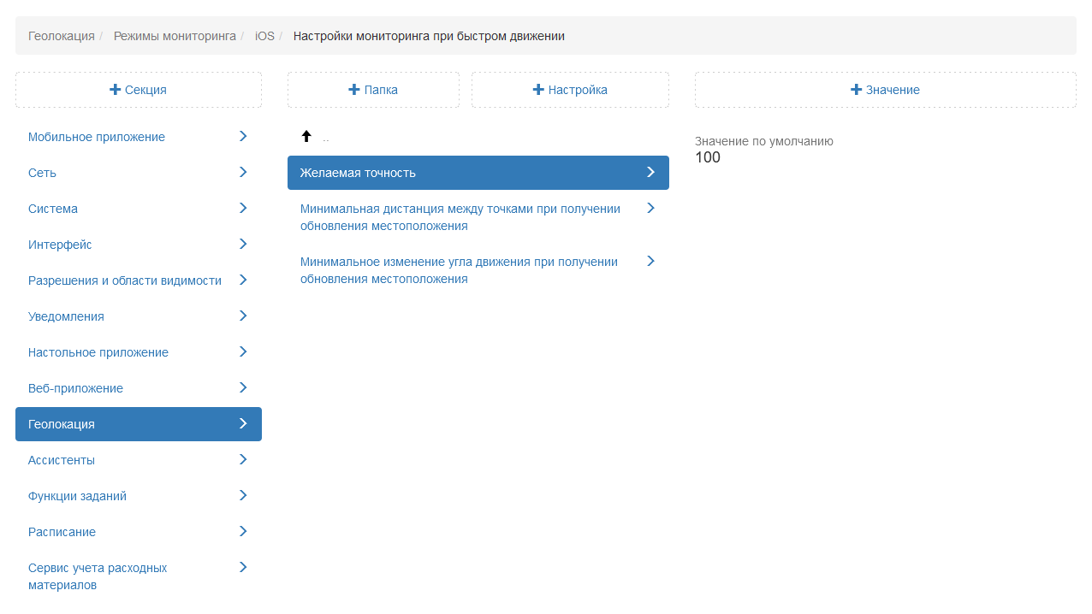Navigate to Режимы мониторинга breadcrumb
Viewport: 1092px width, 614px height.
pos(175,36)
